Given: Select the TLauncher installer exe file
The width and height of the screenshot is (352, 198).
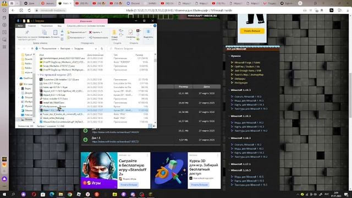Looking at the screenshot, I should point(61,79).
